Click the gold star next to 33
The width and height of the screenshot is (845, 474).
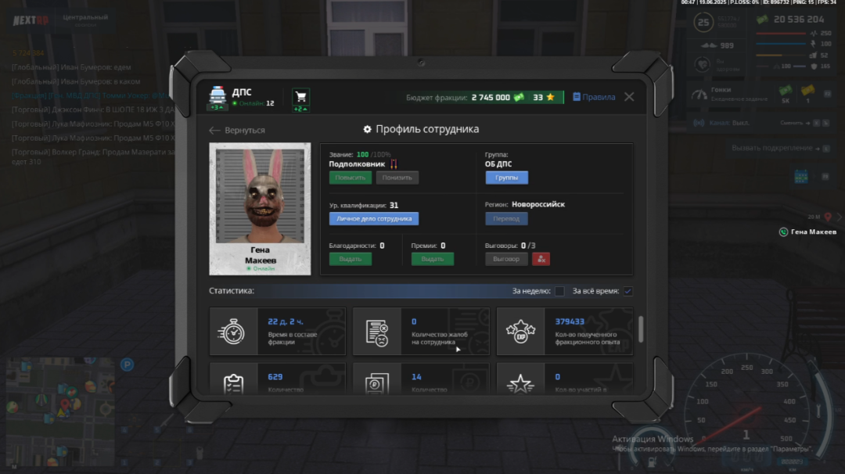coord(550,98)
